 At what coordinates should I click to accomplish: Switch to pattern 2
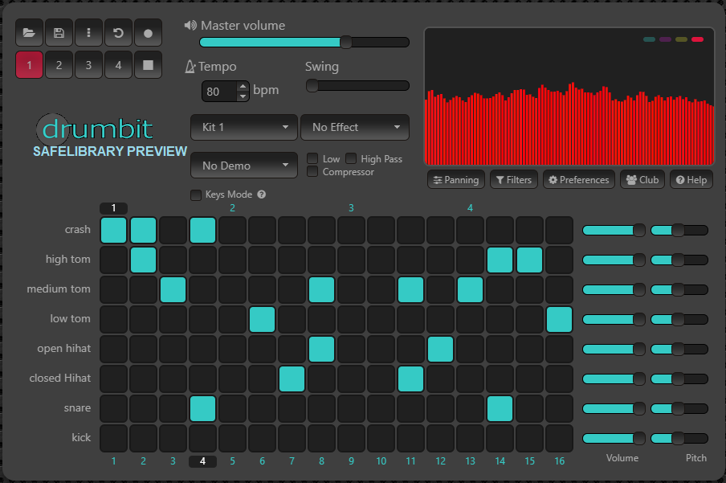point(59,65)
